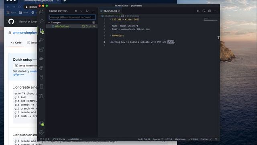The width and height of the screenshot is (257, 145).
Task: Open GitHub logo home link in browser
Action: 11,21
